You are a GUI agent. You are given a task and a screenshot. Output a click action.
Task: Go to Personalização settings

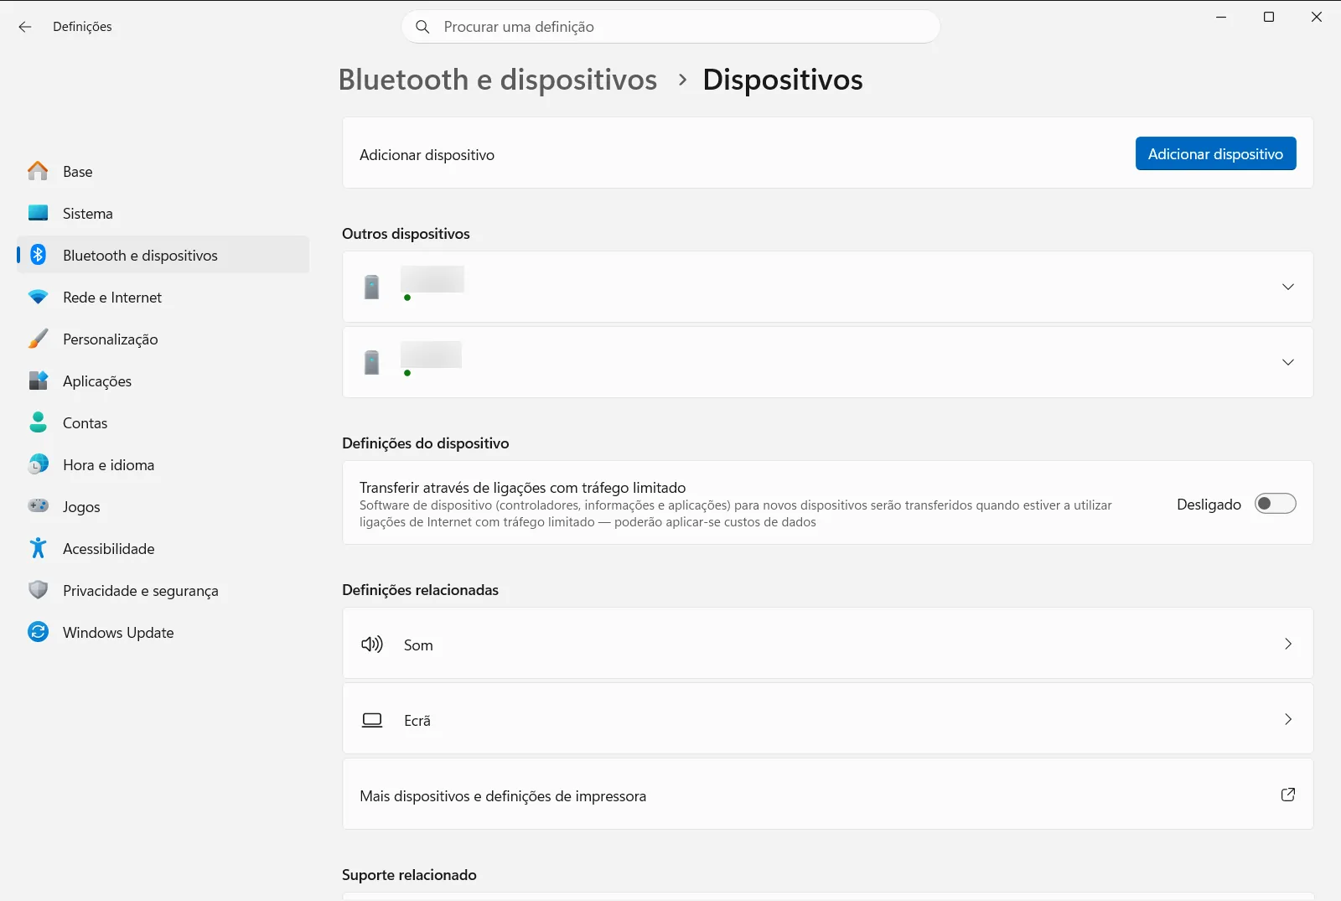click(x=163, y=339)
